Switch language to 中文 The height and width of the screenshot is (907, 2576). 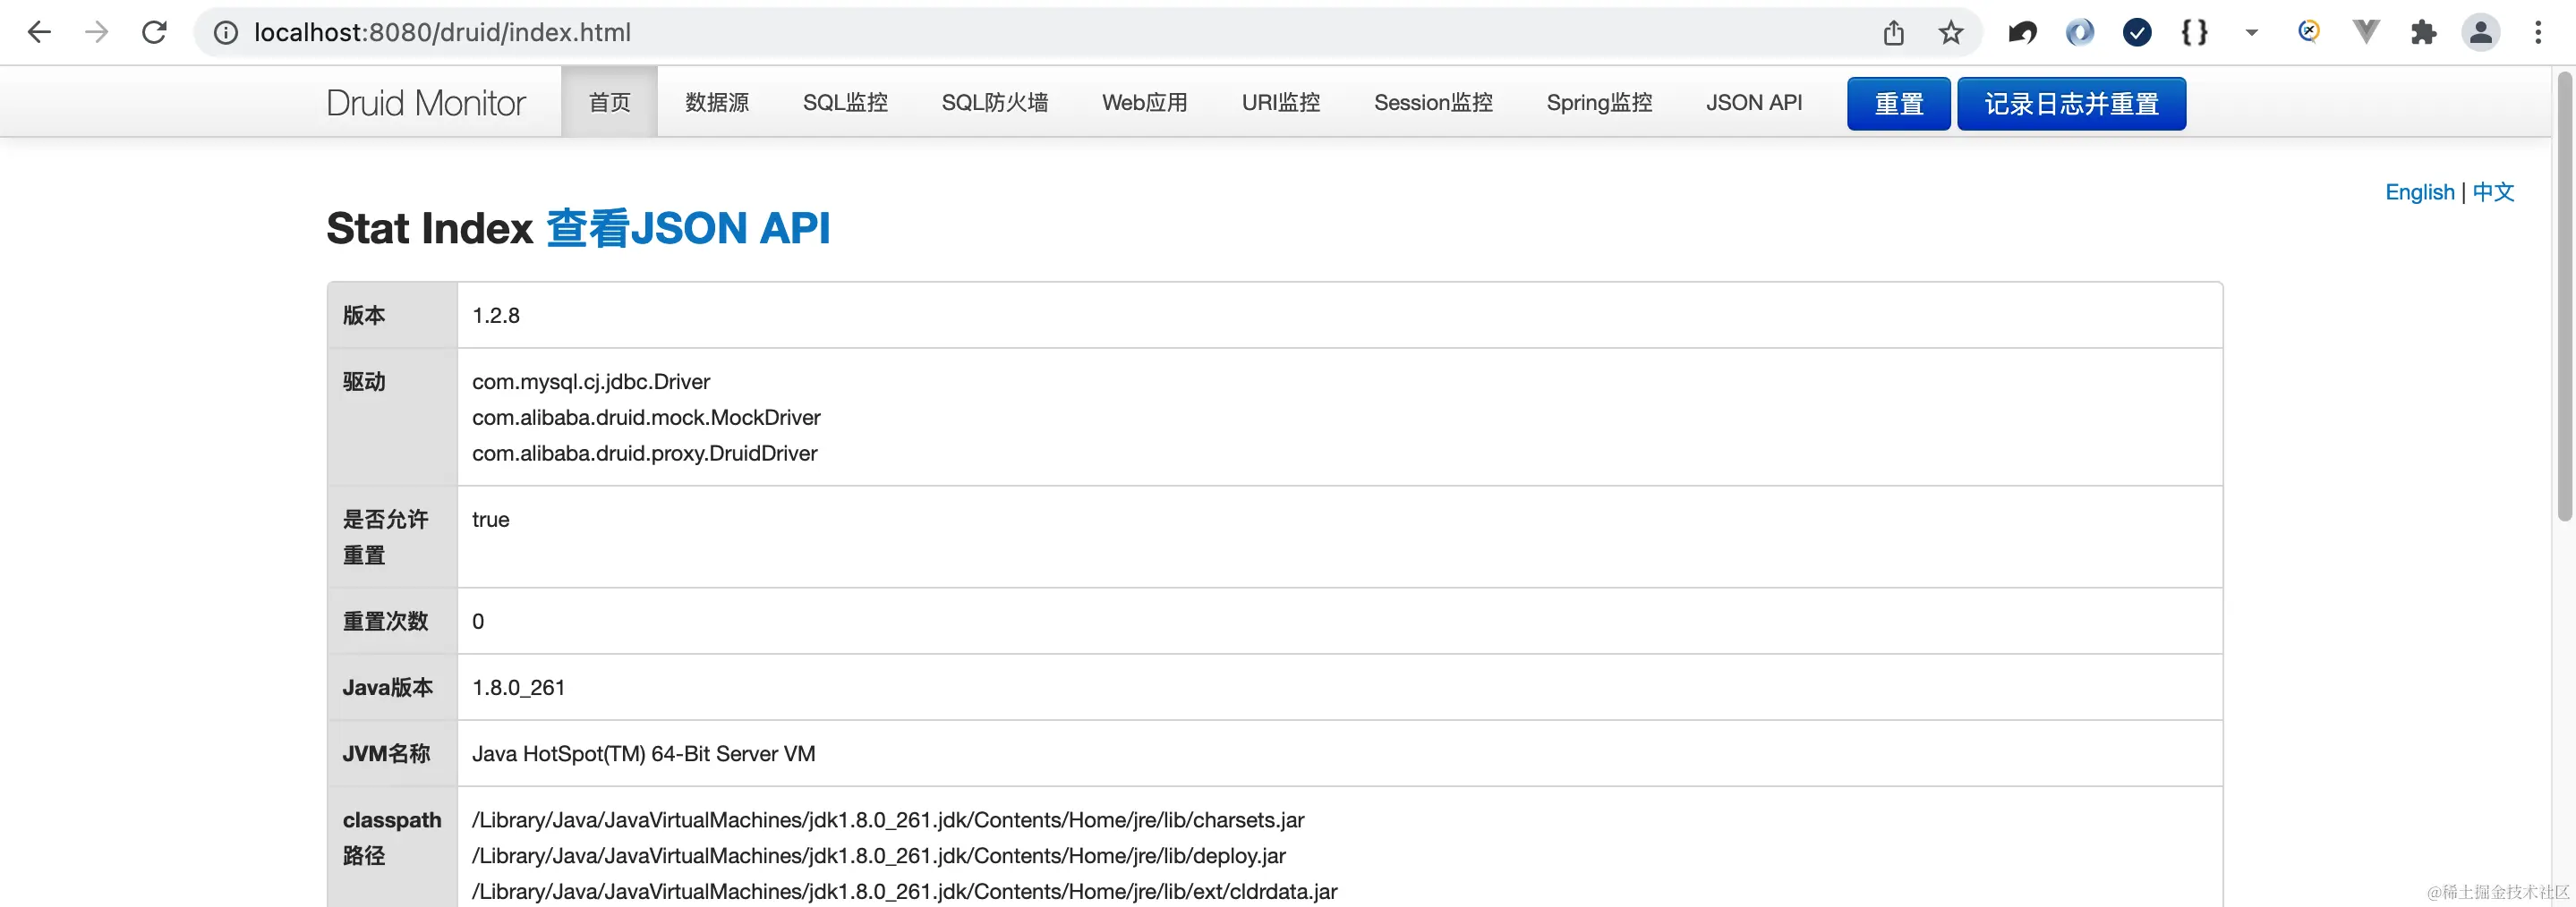(2493, 191)
